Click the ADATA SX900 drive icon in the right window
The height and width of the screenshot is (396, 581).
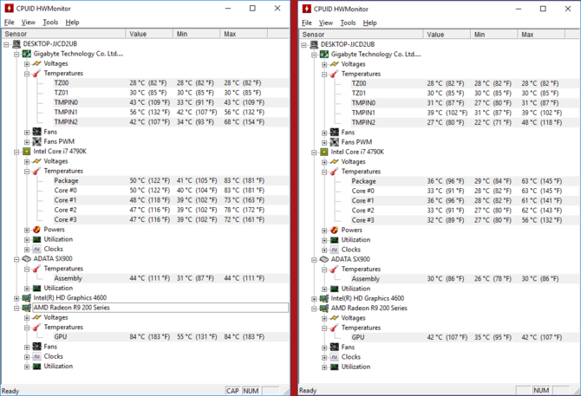(324, 259)
